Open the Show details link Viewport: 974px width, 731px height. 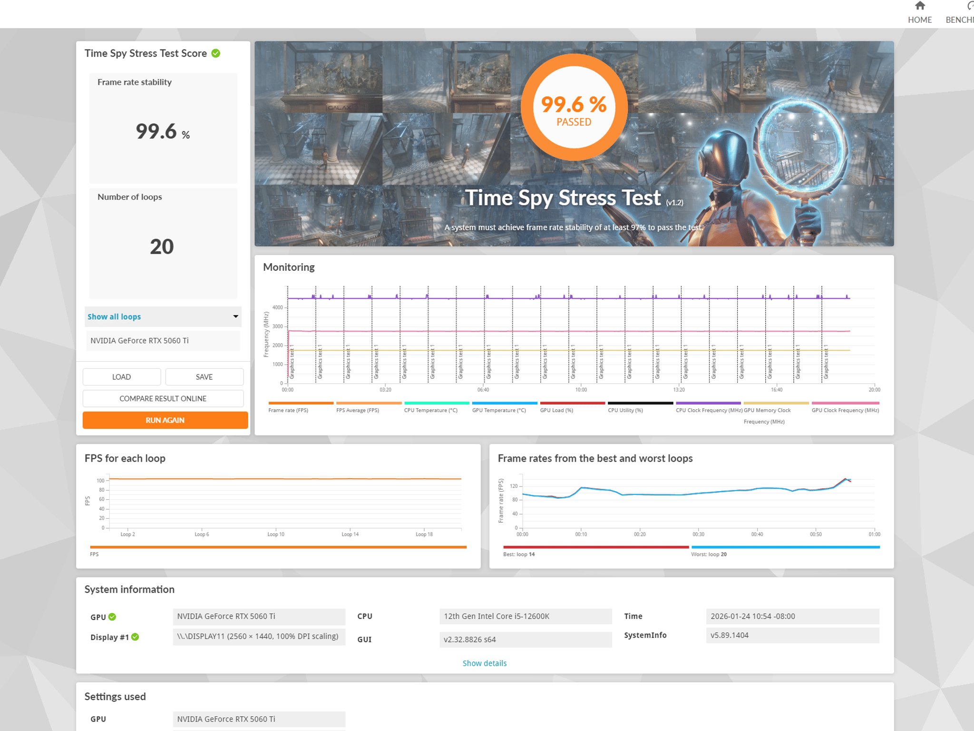pyautogui.click(x=485, y=663)
